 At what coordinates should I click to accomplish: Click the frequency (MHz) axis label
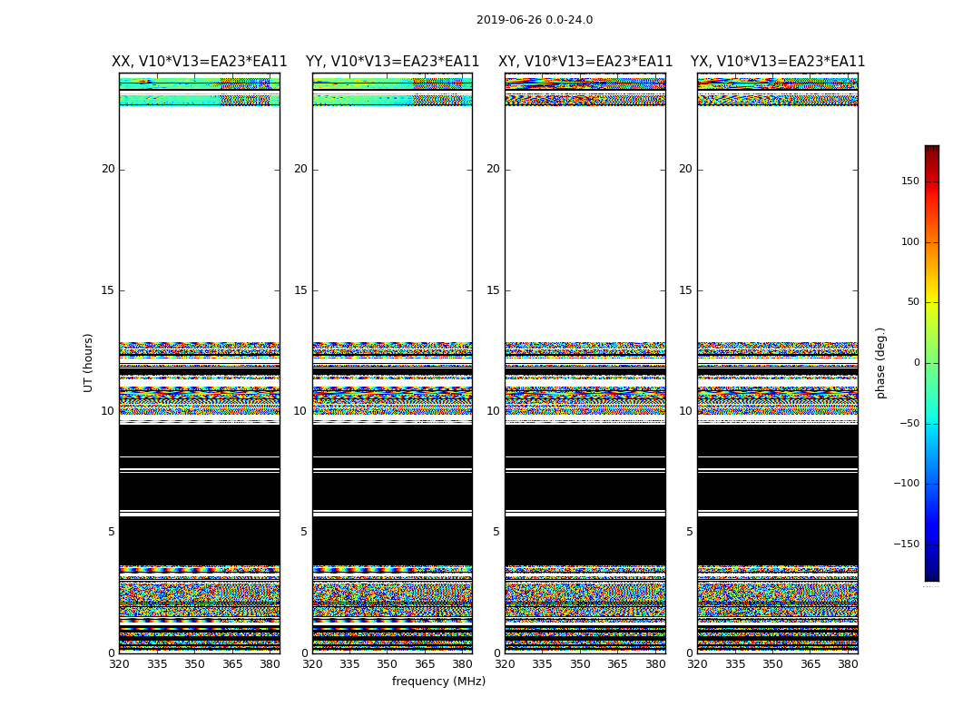tap(438, 681)
